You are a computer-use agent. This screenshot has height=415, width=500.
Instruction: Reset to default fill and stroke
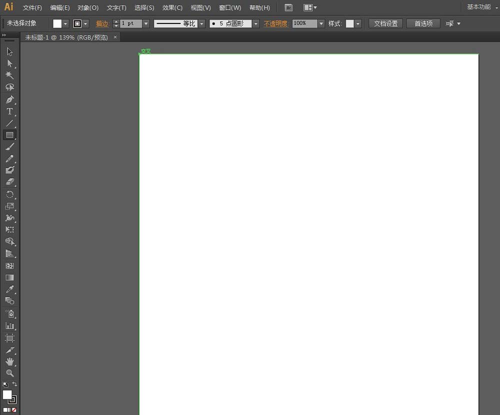click(x=5, y=384)
